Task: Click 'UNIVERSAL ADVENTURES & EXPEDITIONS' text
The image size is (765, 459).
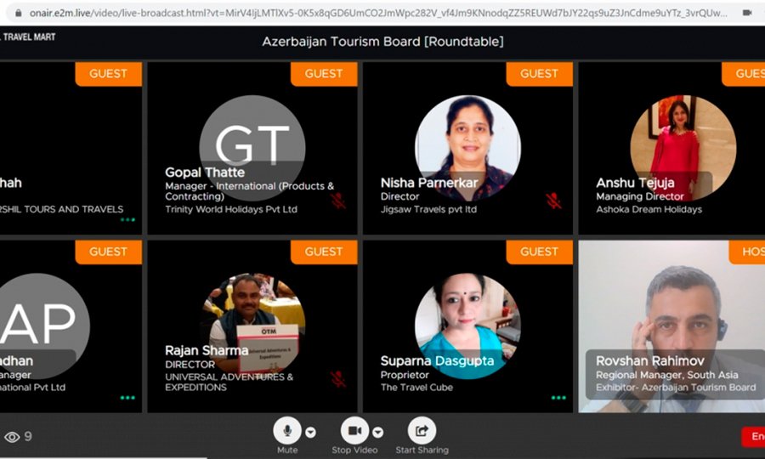Action: pyautogui.click(x=229, y=382)
